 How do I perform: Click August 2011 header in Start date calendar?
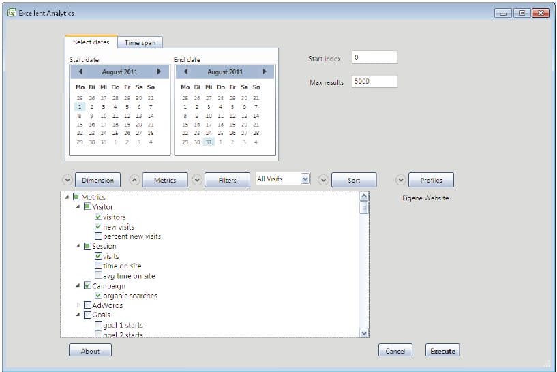pos(120,72)
